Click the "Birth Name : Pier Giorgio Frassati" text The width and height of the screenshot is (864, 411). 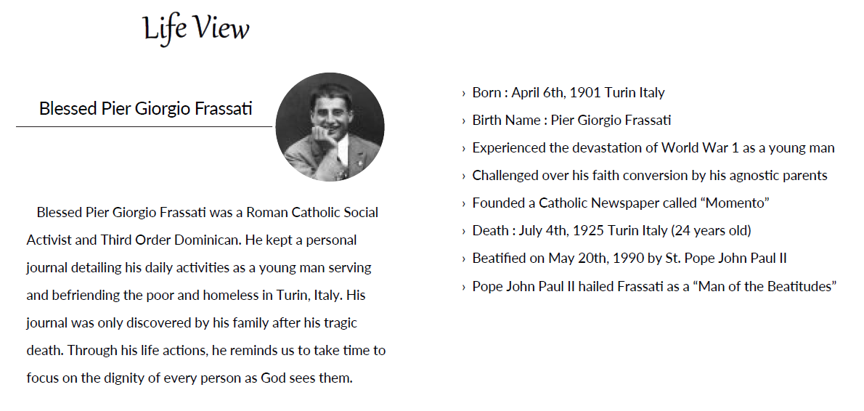pos(571,121)
